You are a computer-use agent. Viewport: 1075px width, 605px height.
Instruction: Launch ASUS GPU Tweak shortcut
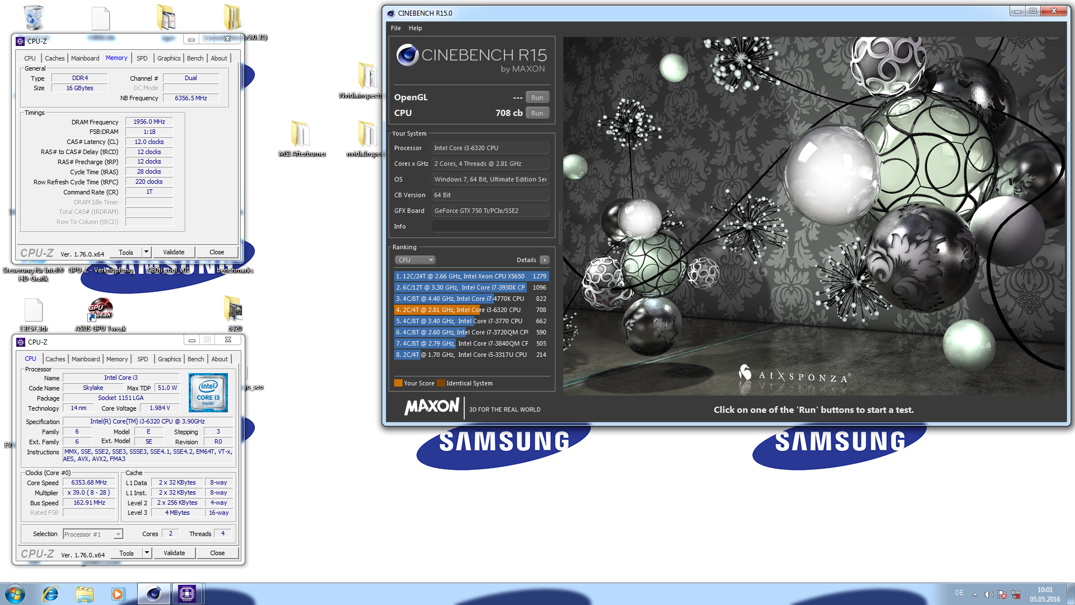[101, 314]
